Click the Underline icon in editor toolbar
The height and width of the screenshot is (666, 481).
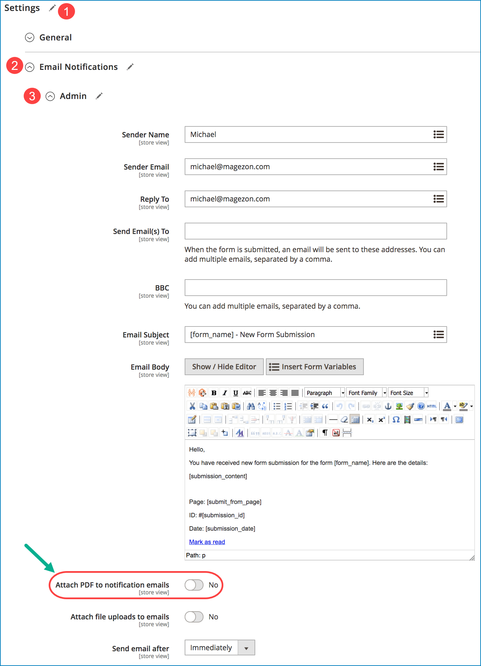pyautogui.click(x=236, y=393)
